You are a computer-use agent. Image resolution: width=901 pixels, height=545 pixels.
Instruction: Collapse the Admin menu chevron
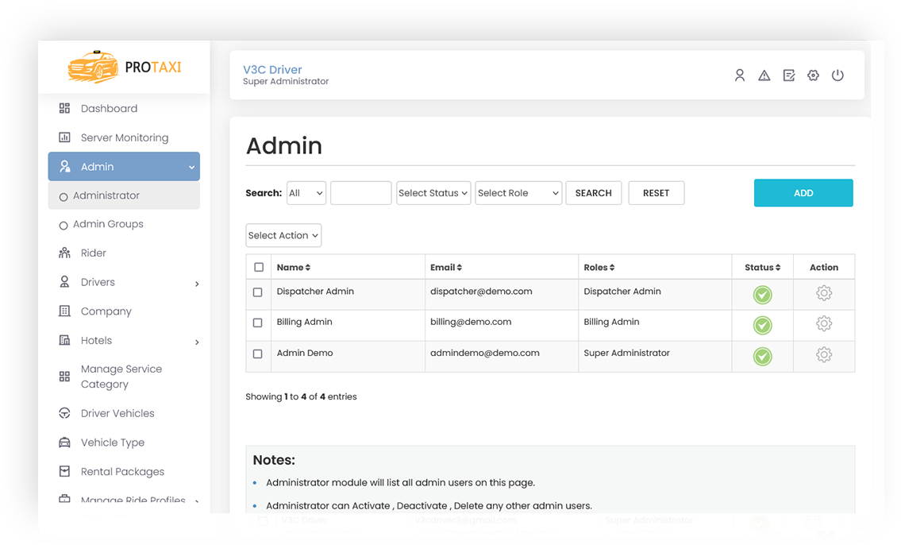coord(191,168)
